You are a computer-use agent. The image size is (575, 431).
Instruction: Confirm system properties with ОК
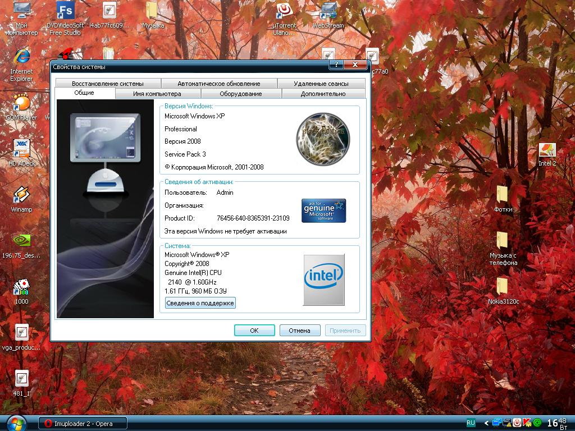[x=254, y=330]
